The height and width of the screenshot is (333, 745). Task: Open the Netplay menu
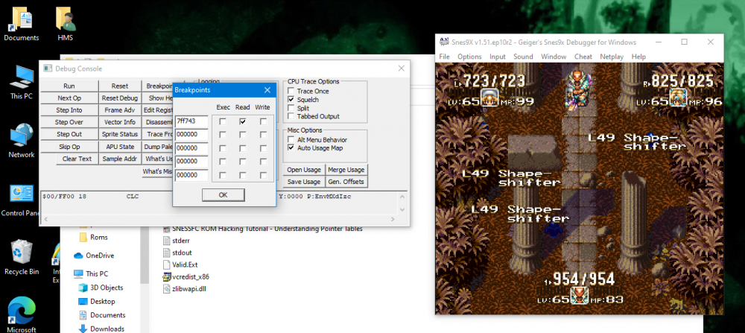tap(611, 57)
